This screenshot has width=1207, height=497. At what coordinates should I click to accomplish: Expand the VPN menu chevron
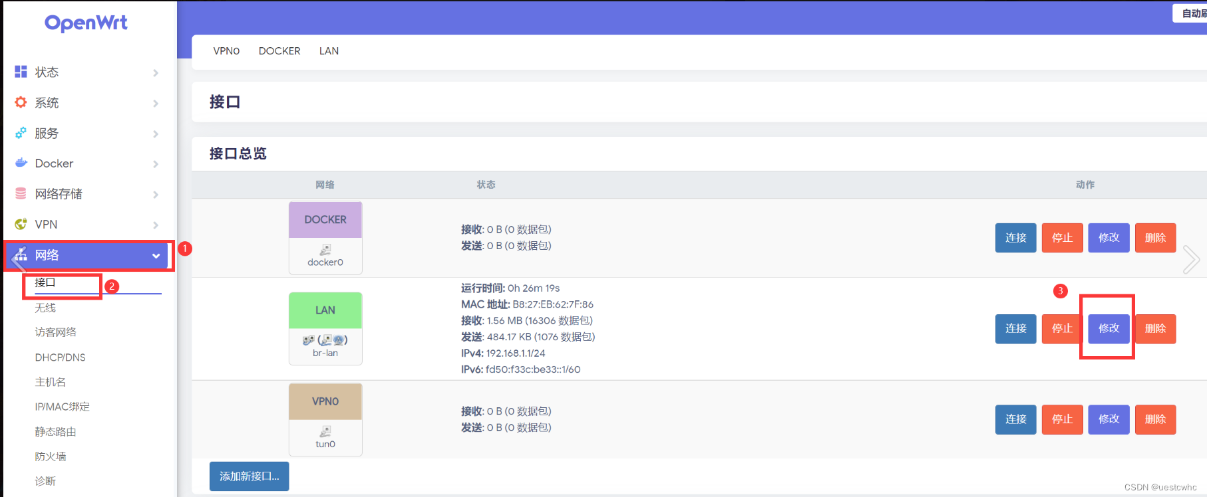tap(156, 225)
